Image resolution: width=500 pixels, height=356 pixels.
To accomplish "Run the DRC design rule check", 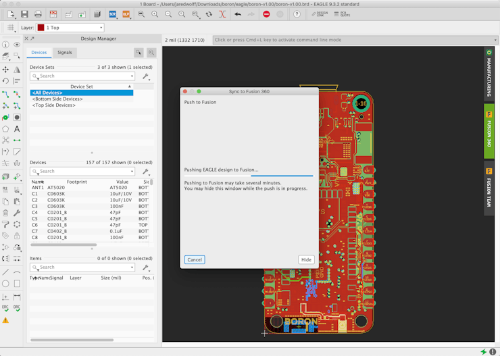I will point(17,308).
